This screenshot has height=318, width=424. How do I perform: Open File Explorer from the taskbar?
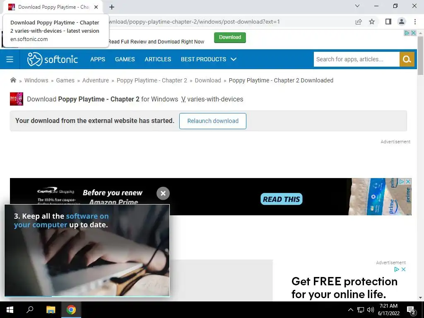51,310
